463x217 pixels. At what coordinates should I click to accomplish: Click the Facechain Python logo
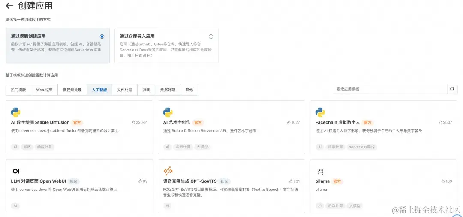click(320, 112)
